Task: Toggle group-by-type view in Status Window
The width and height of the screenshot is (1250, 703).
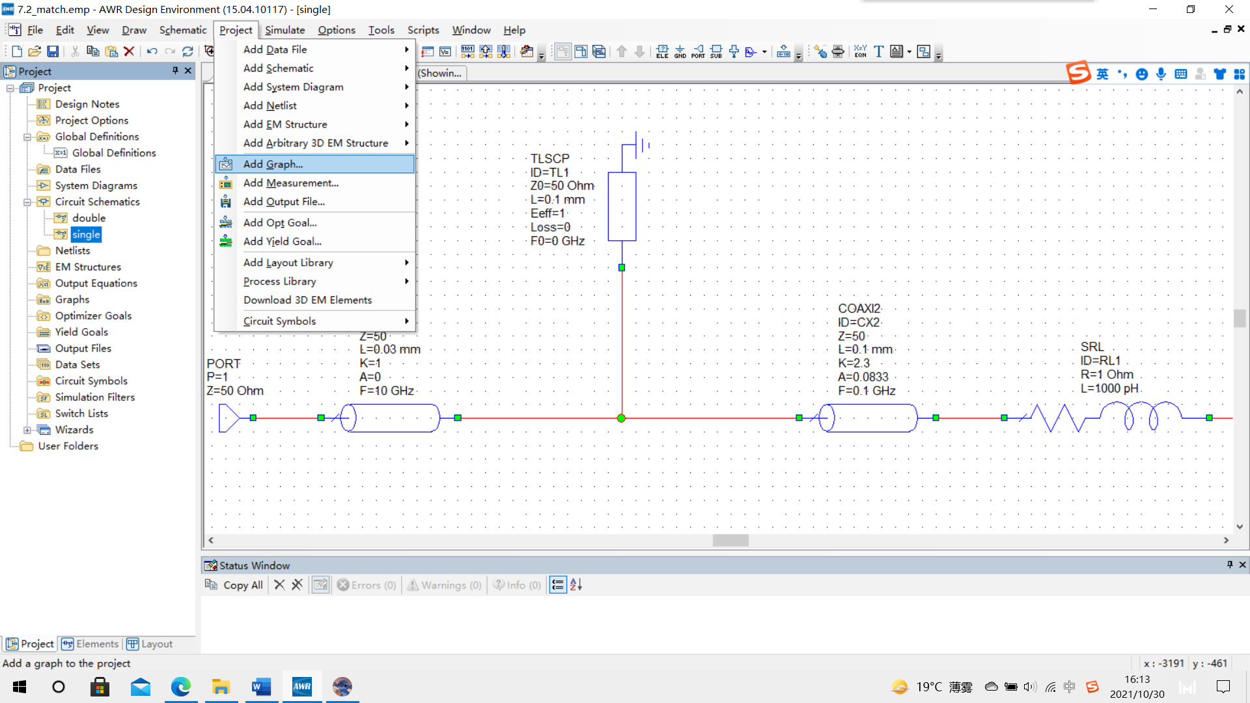Action: (558, 585)
